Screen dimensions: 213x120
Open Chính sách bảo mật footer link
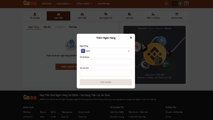137,117
